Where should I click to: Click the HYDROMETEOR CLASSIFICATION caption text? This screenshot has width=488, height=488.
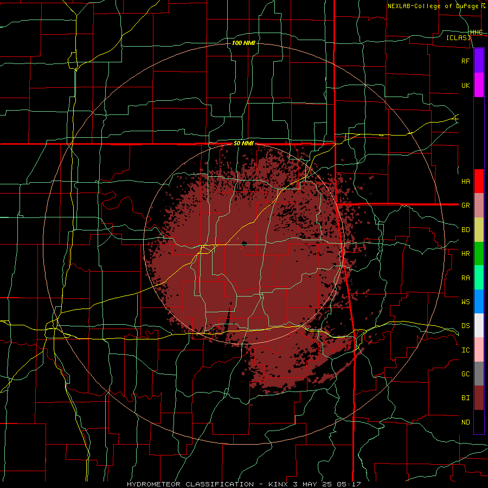pyautogui.click(x=190, y=484)
